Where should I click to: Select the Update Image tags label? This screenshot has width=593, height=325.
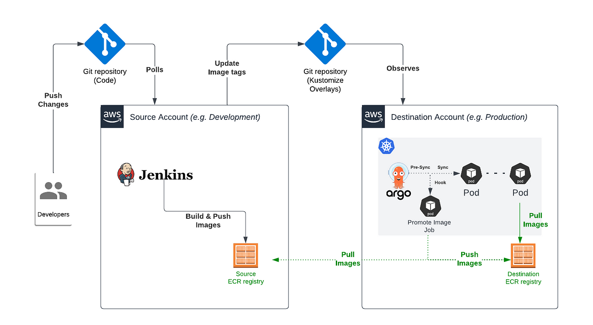tap(227, 68)
